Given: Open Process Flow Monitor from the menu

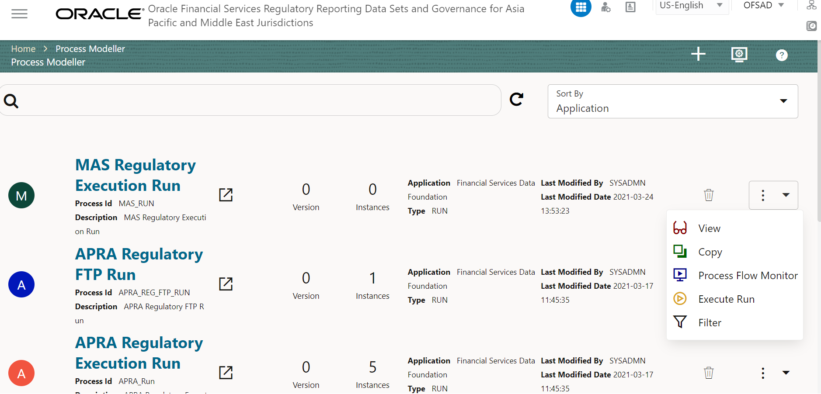Looking at the screenshot, I should [748, 275].
